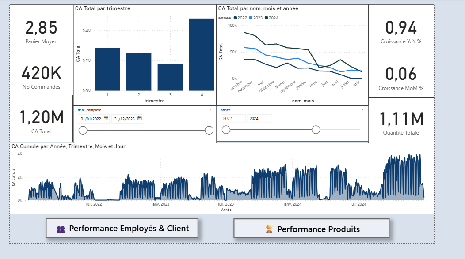The width and height of the screenshot is (465, 259).
Task: Click the date slider right handle
Action: tap(209, 130)
